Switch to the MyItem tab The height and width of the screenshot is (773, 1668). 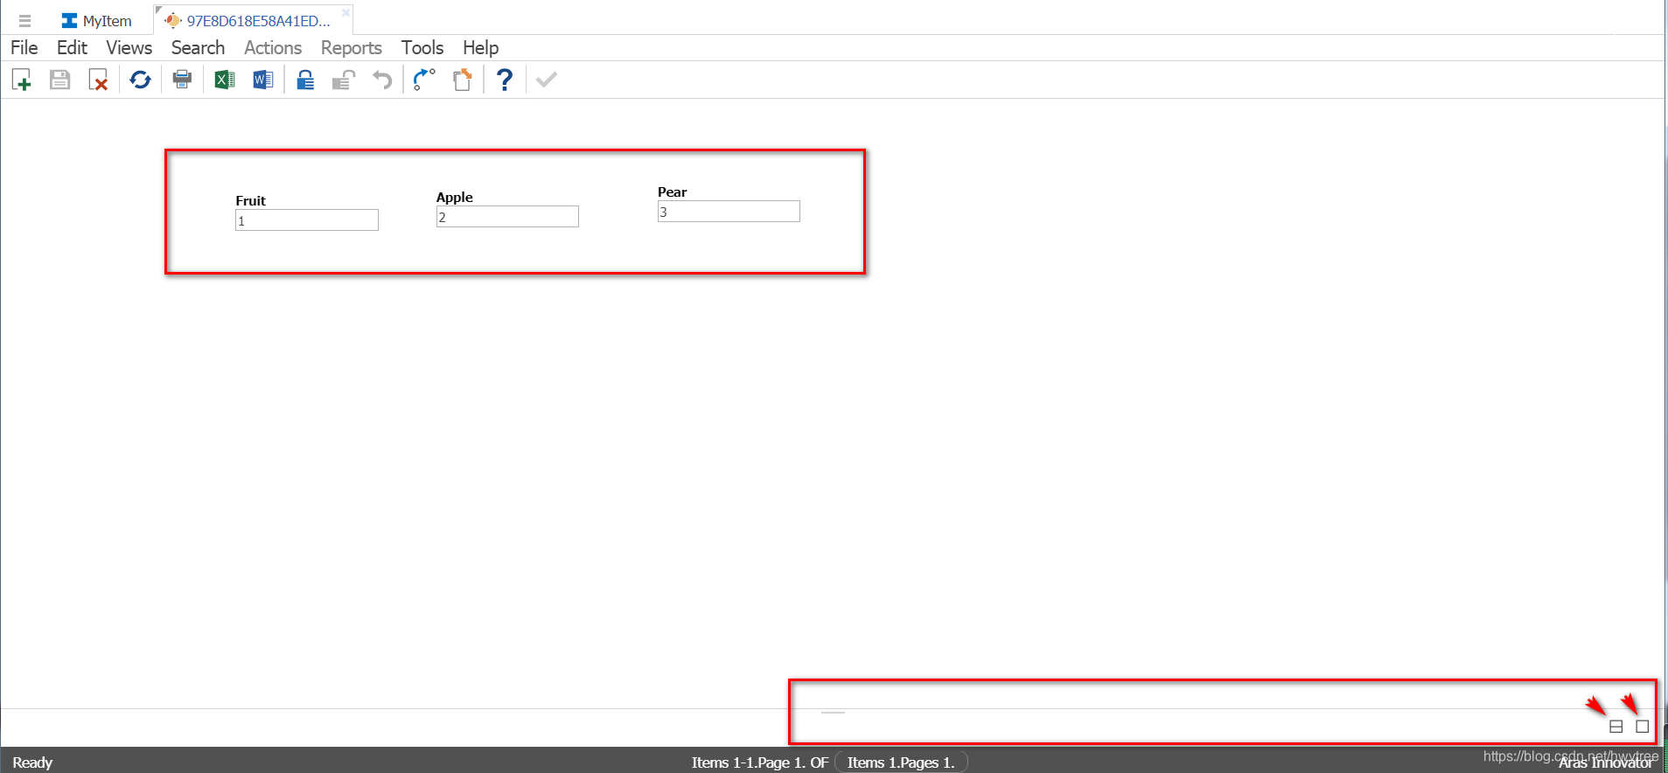[x=96, y=21]
